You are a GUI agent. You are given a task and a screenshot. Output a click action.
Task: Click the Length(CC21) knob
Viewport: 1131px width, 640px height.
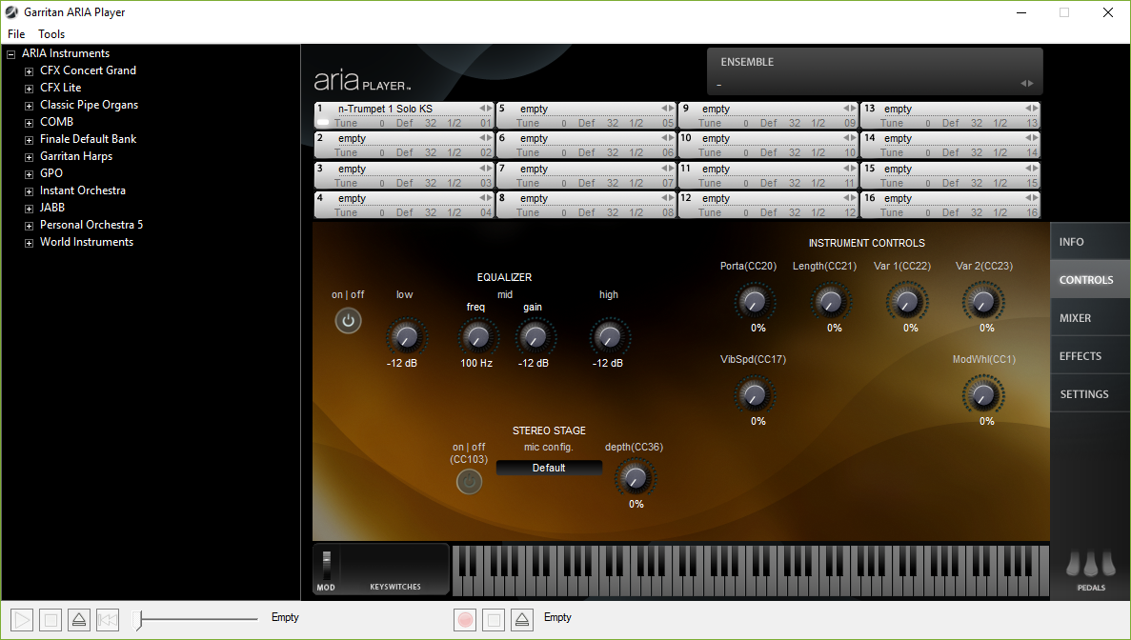831,301
